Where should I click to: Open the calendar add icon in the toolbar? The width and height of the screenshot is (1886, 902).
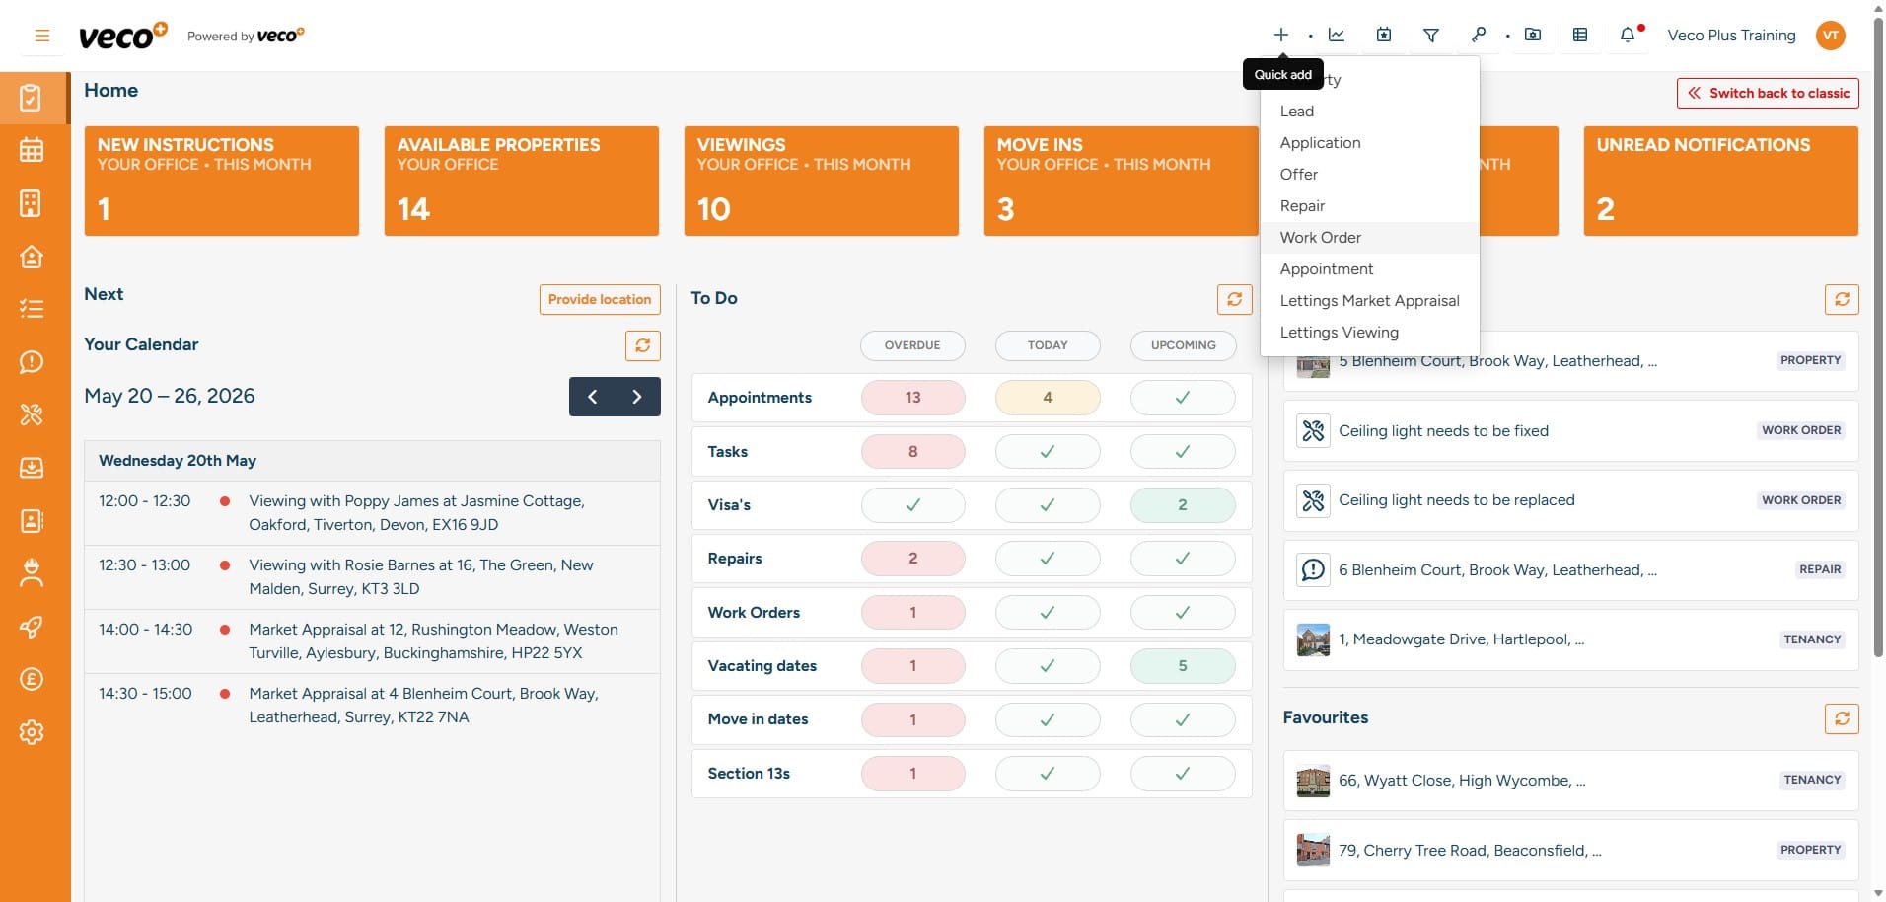[x=1384, y=35]
